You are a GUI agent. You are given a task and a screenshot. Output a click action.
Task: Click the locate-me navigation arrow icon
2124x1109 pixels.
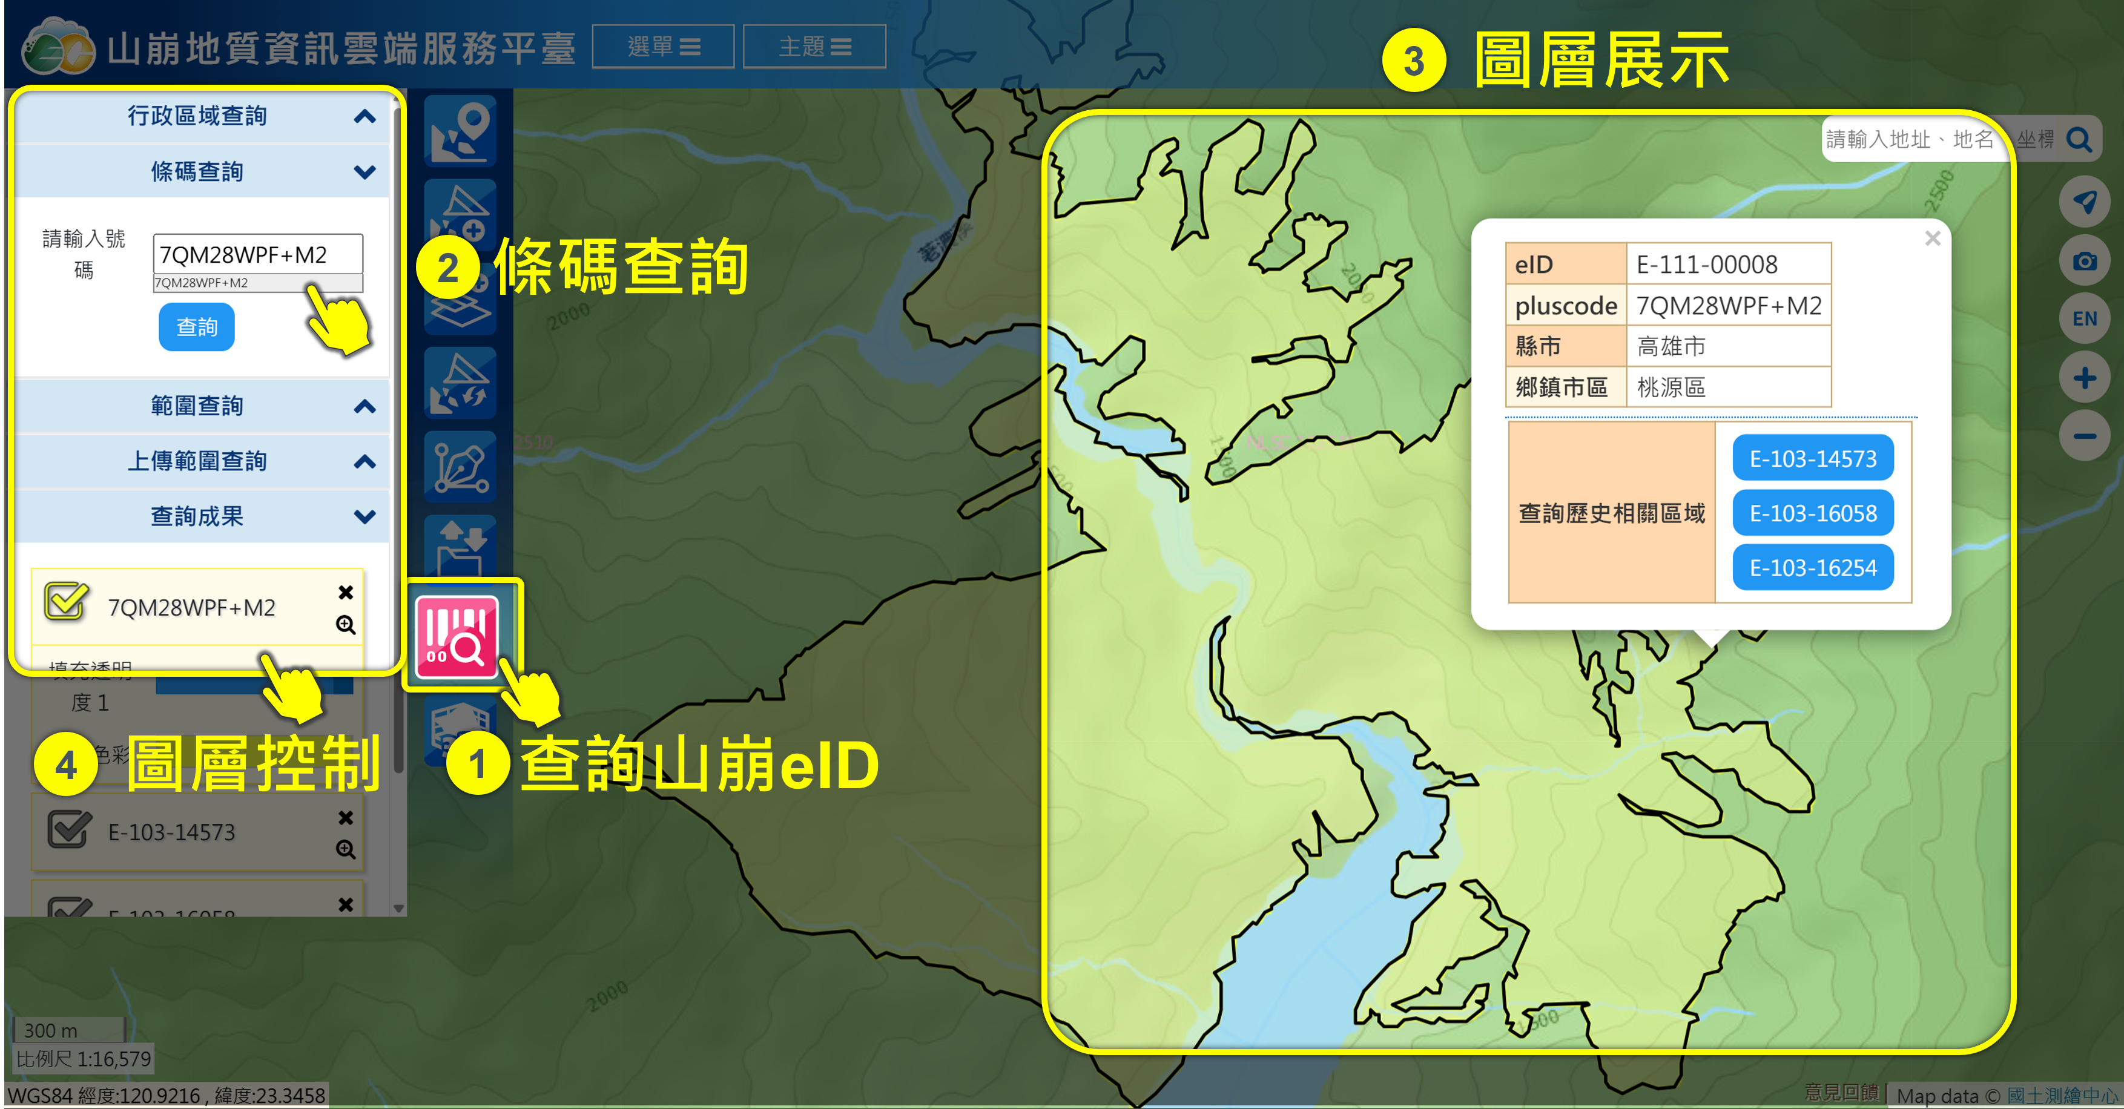pos(2083,201)
